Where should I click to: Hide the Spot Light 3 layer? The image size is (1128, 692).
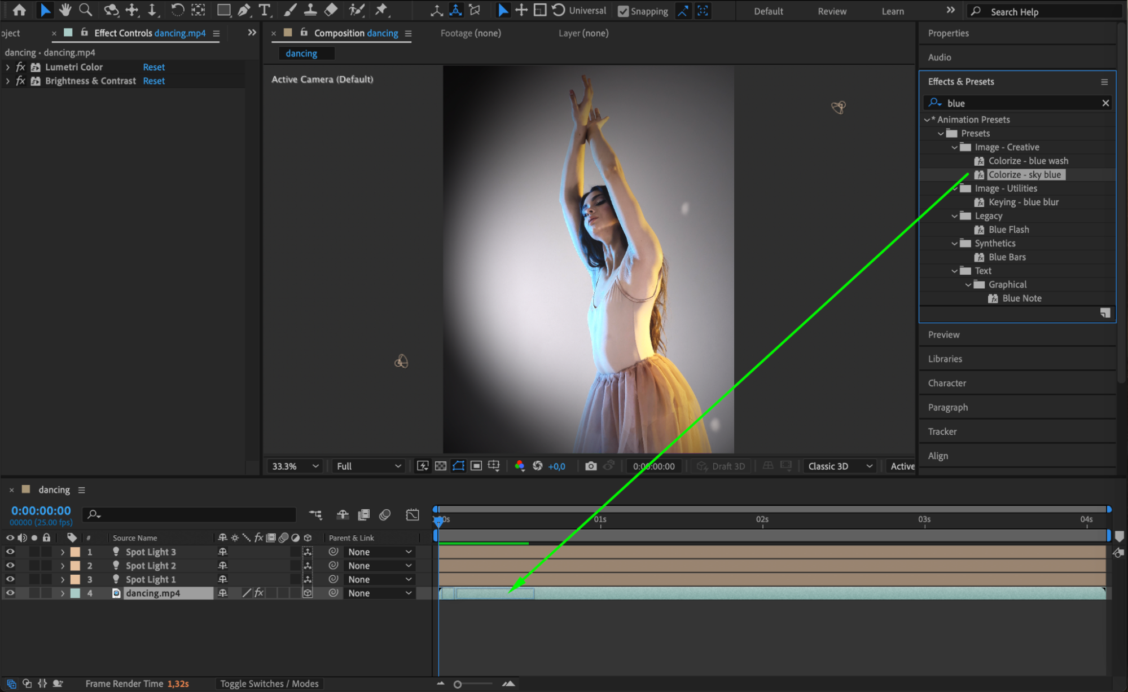pyautogui.click(x=10, y=552)
